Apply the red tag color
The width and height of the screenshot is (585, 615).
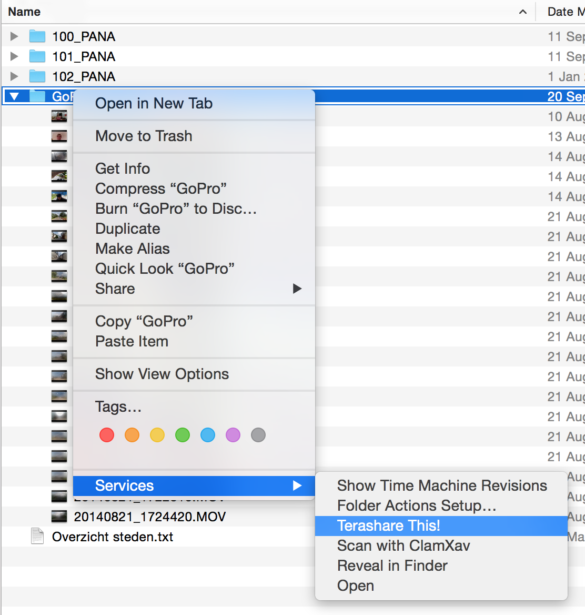pos(107,435)
